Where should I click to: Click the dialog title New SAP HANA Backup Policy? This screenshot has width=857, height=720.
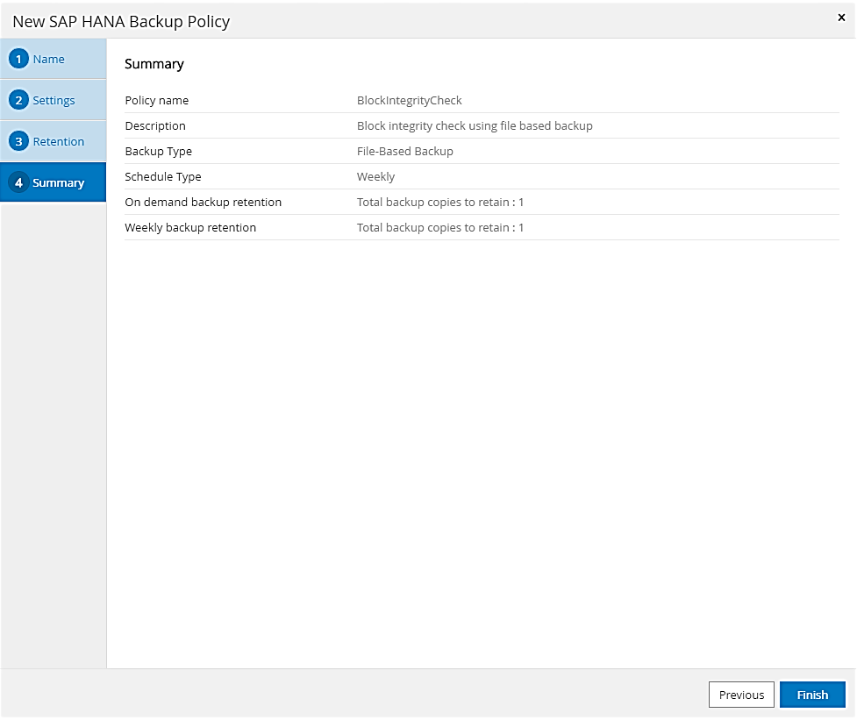pos(121,21)
